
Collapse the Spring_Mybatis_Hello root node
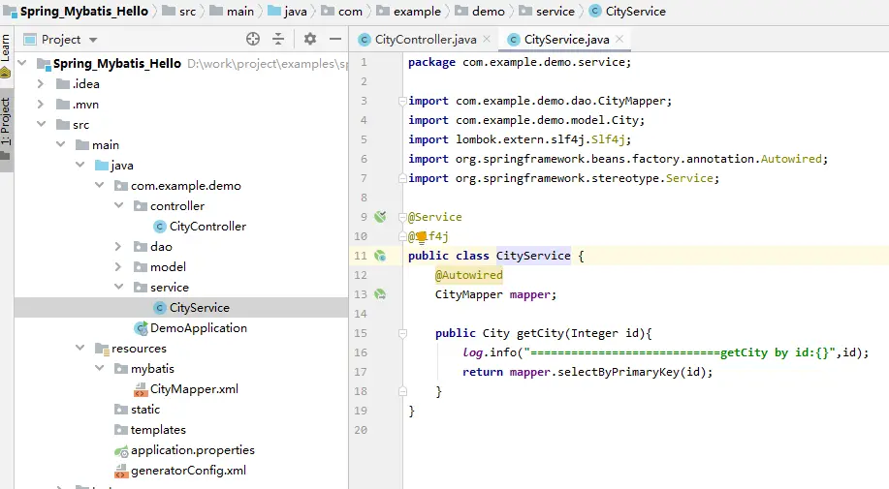pos(22,63)
